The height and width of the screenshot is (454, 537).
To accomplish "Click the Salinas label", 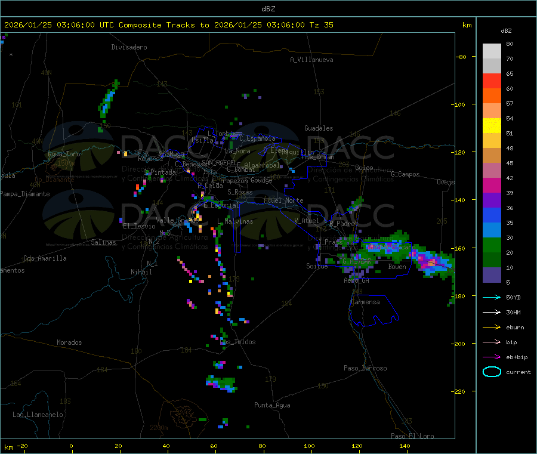I will tap(103, 242).
